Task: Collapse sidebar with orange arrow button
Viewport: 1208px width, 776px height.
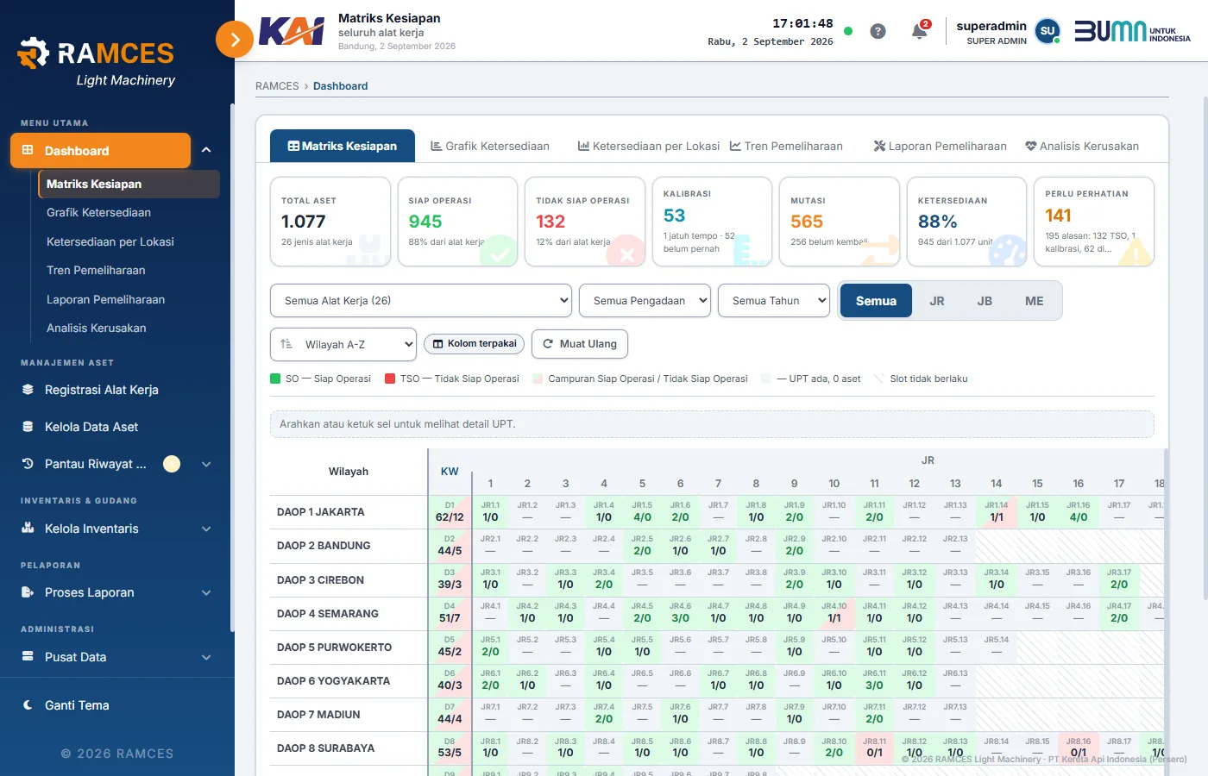Action: click(235, 39)
